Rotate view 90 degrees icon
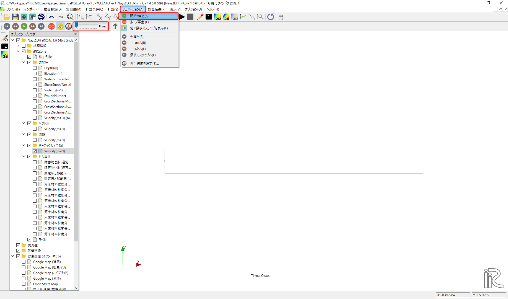The image size is (508, 299). click(89, 17)
